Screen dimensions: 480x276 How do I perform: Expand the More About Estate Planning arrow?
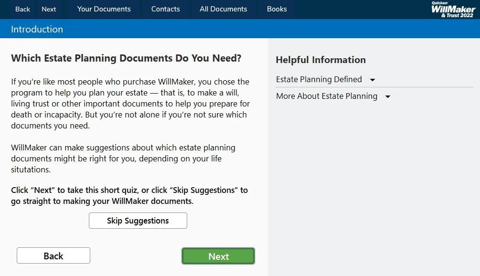point(388,97)
